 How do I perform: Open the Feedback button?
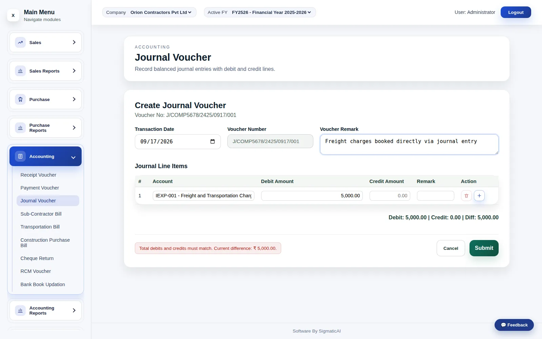pyautogui.click(x=514, y=325)
